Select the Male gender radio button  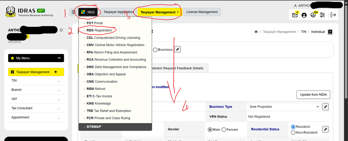(x=210, y=129)
